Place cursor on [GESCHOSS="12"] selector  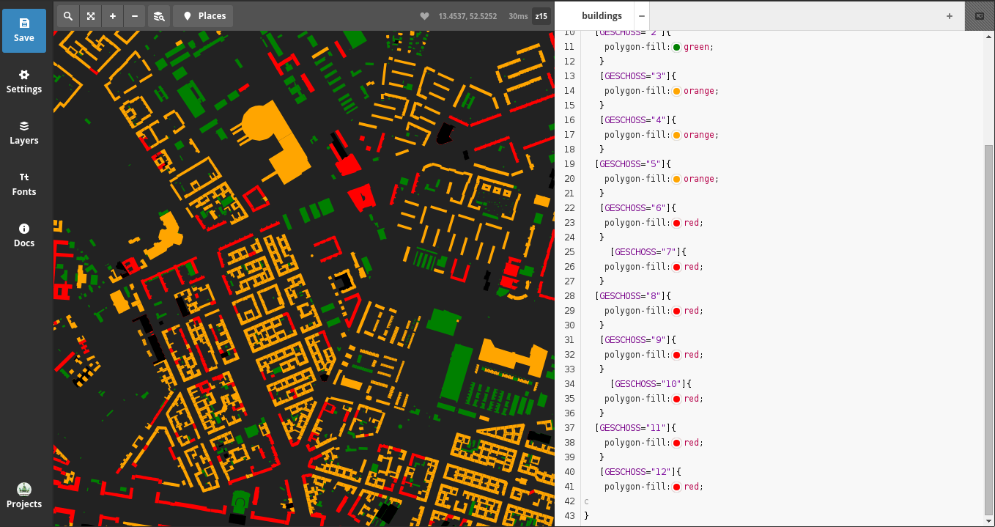coord(638,472)
